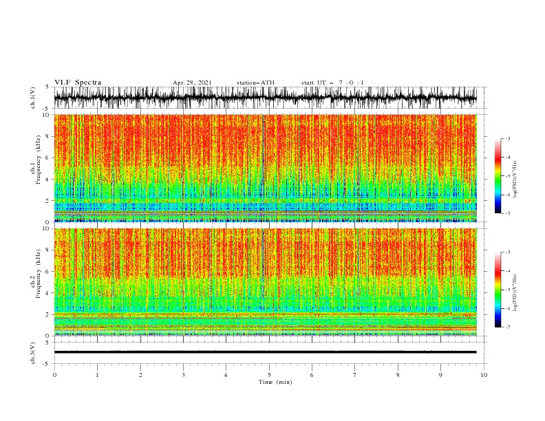545x421 pixels.
Task: Click inside the ch.2 spectrogram panel
Action: 265,282
